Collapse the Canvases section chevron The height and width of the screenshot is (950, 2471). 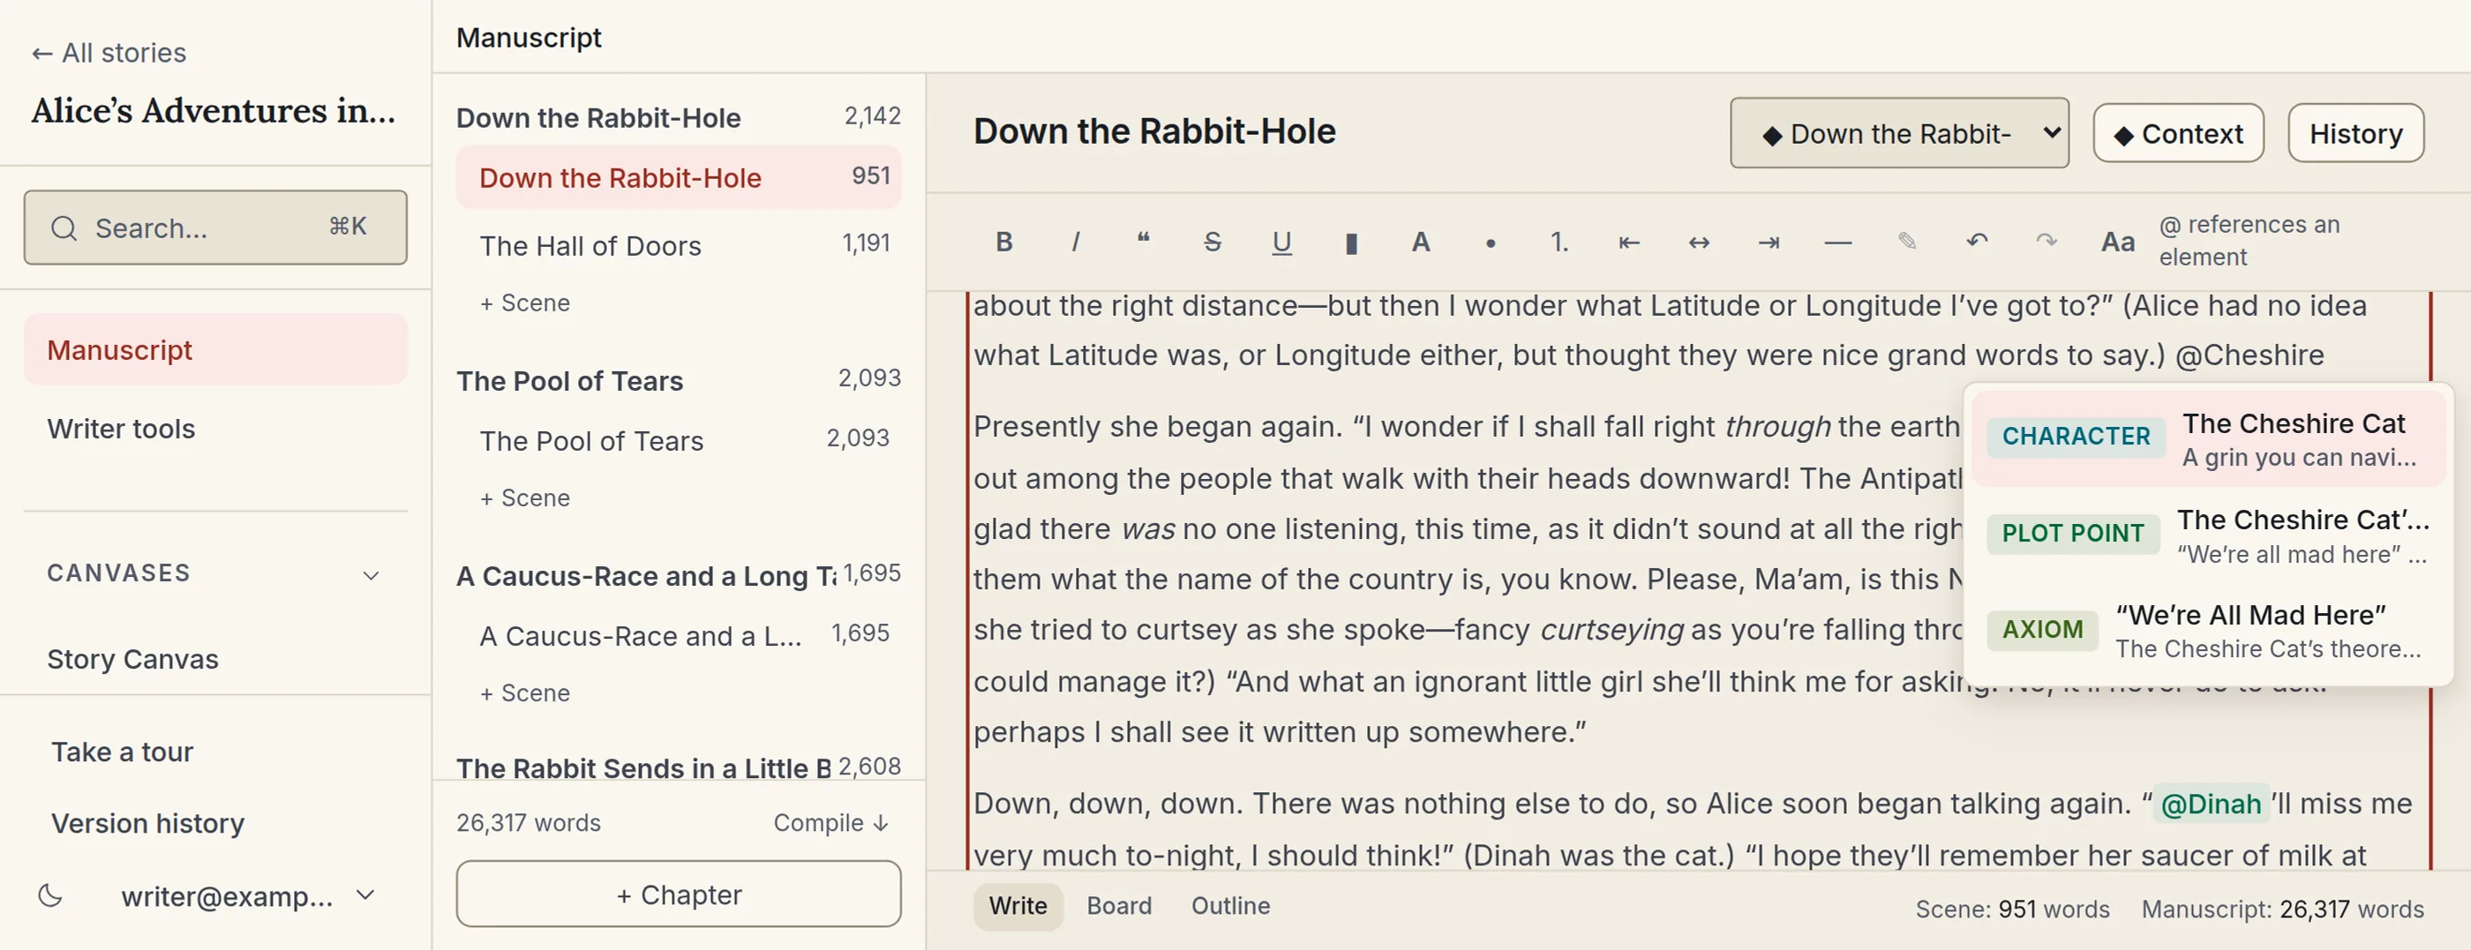click(x=371, y=575)
